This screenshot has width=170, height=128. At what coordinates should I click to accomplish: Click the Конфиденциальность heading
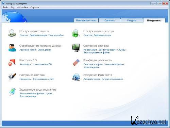(98, 60)
